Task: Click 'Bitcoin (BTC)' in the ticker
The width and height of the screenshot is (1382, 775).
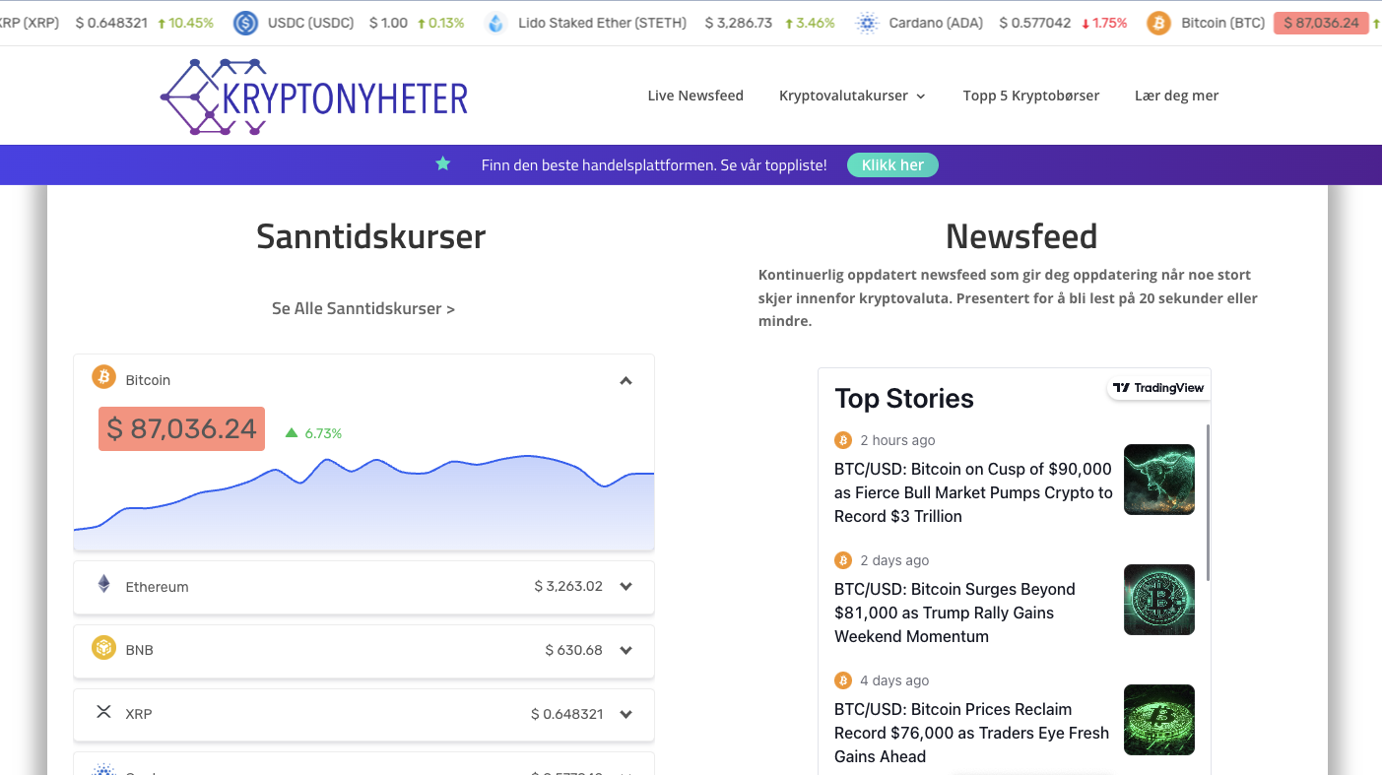Action: pyautogui.click(x=1222, y=23)
